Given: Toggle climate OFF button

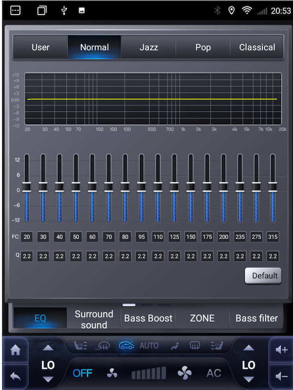Looking at the screenshot, I should pyautogui.click(x=82, y=373).
